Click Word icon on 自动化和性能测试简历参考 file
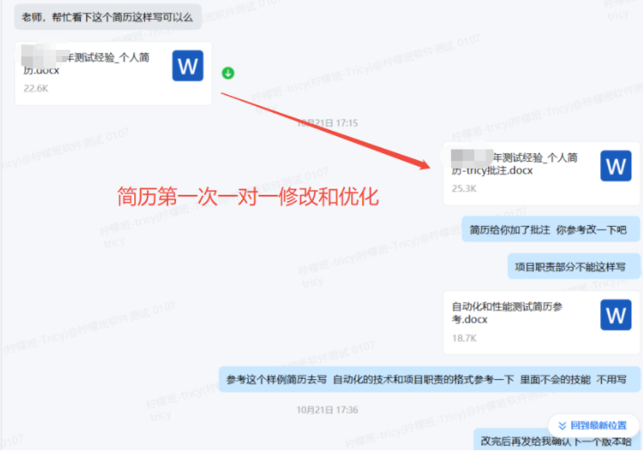This screenshot has width=643, height=451. click(615, 313)
